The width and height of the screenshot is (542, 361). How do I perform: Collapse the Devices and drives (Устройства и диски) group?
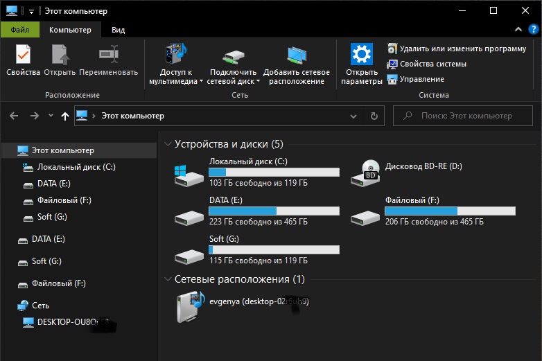pyautogui.click(x=167, y=144)
